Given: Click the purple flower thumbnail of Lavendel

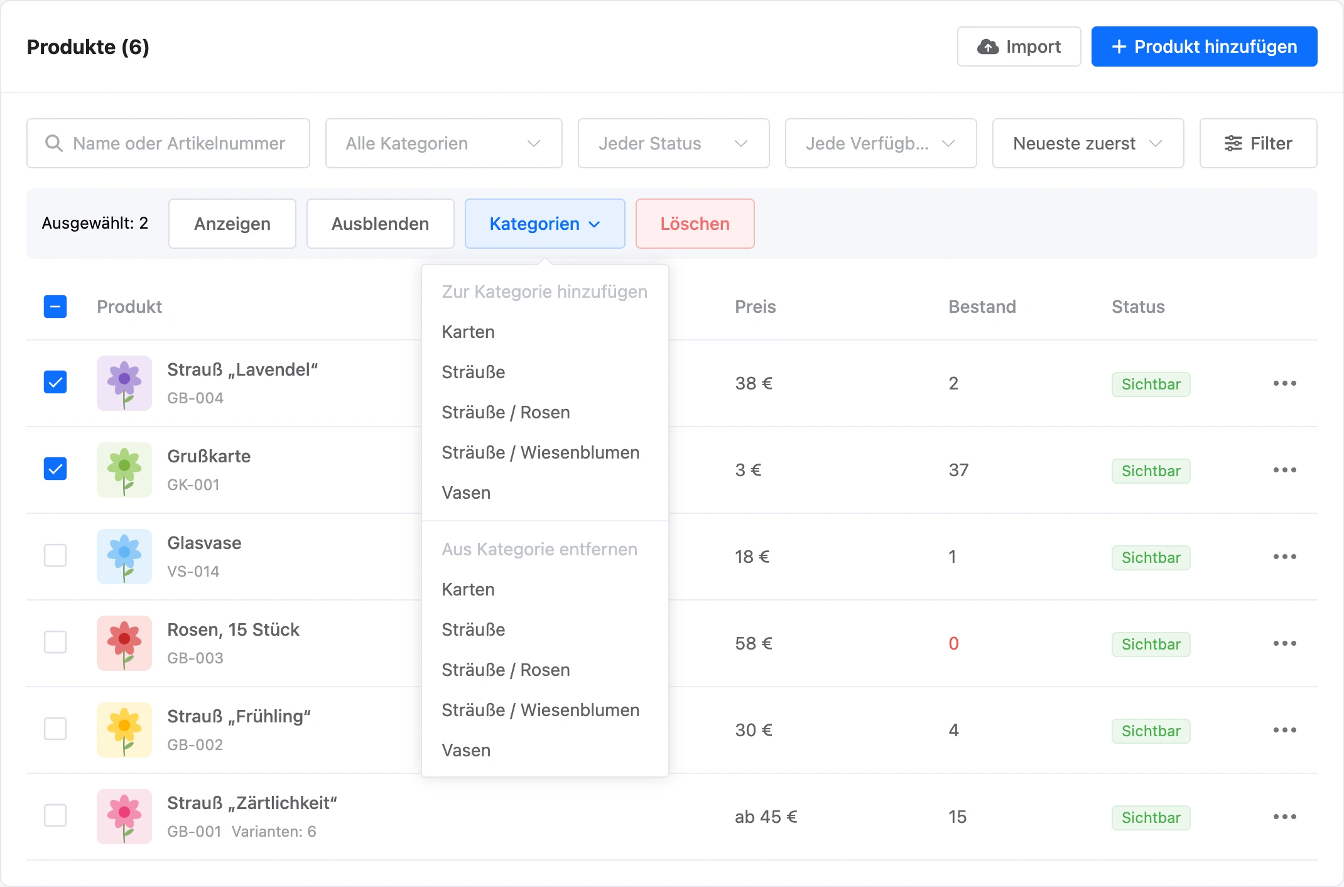Looking at the screenshot, I should (124, 383).
